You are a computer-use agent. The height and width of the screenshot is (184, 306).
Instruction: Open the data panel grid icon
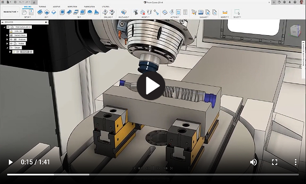[x=3, y=2]
